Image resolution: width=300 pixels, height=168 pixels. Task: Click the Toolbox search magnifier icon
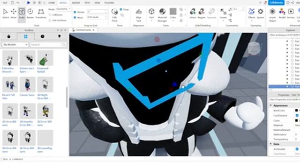click(64, 45)
